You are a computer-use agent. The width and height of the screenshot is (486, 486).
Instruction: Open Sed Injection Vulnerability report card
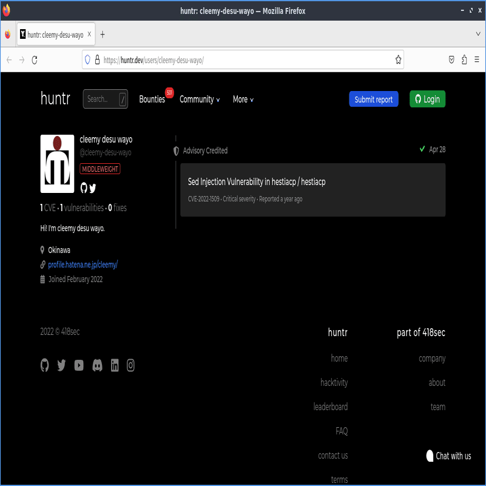[x=312, y=190]
